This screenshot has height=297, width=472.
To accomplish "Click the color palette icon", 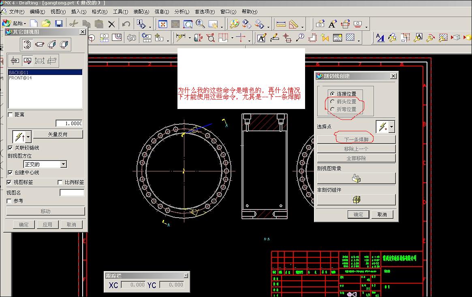I will pyautogui.click(x=234, y=24).
